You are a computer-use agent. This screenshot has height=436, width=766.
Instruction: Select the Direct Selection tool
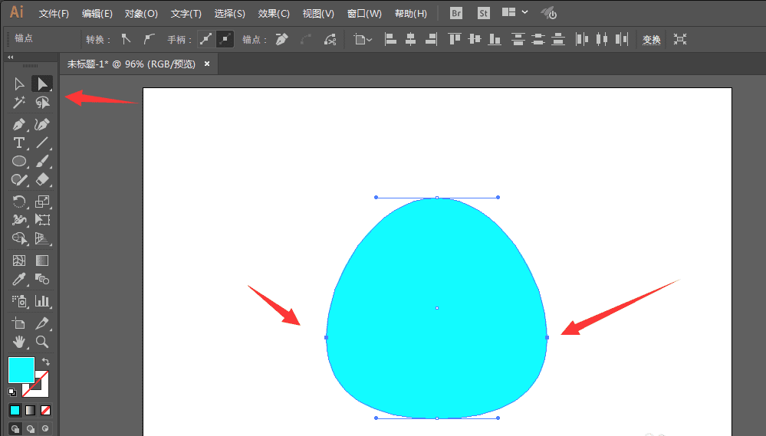pos(42,84)
